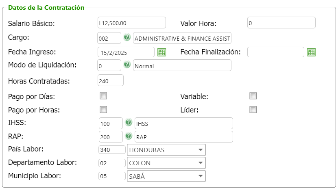Tick the Líder checkbox
The height and width of the screenshot is (188, 336).
click(x=253, y=110)
